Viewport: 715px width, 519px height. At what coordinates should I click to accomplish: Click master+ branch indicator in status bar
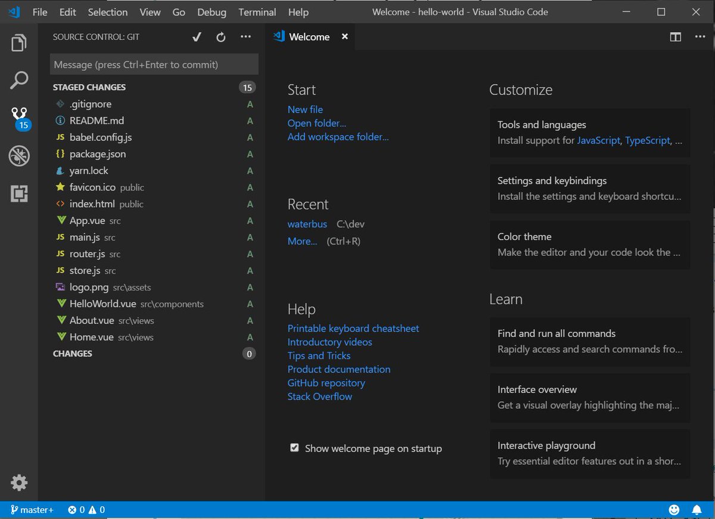pos(32,510)
